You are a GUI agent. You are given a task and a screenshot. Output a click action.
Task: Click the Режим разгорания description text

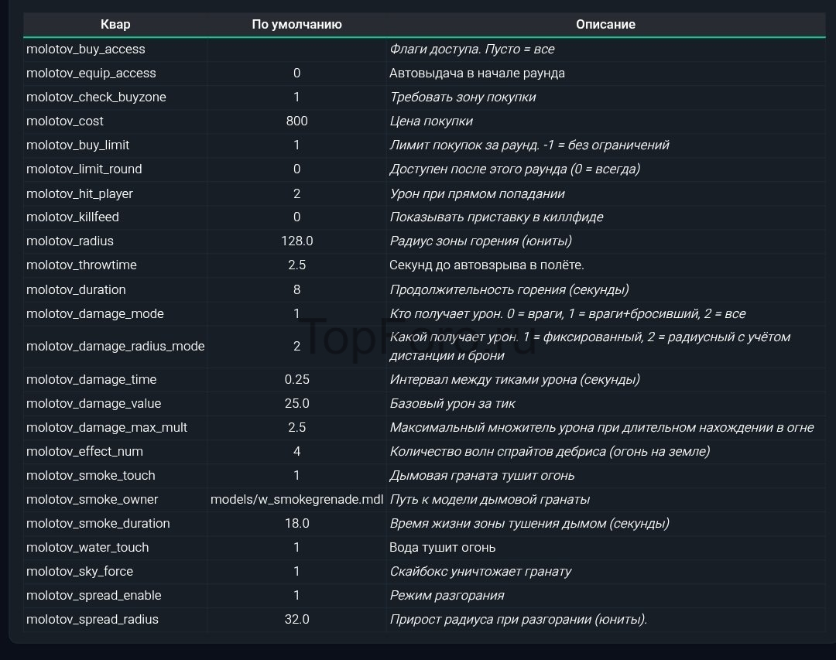point(447,596)
